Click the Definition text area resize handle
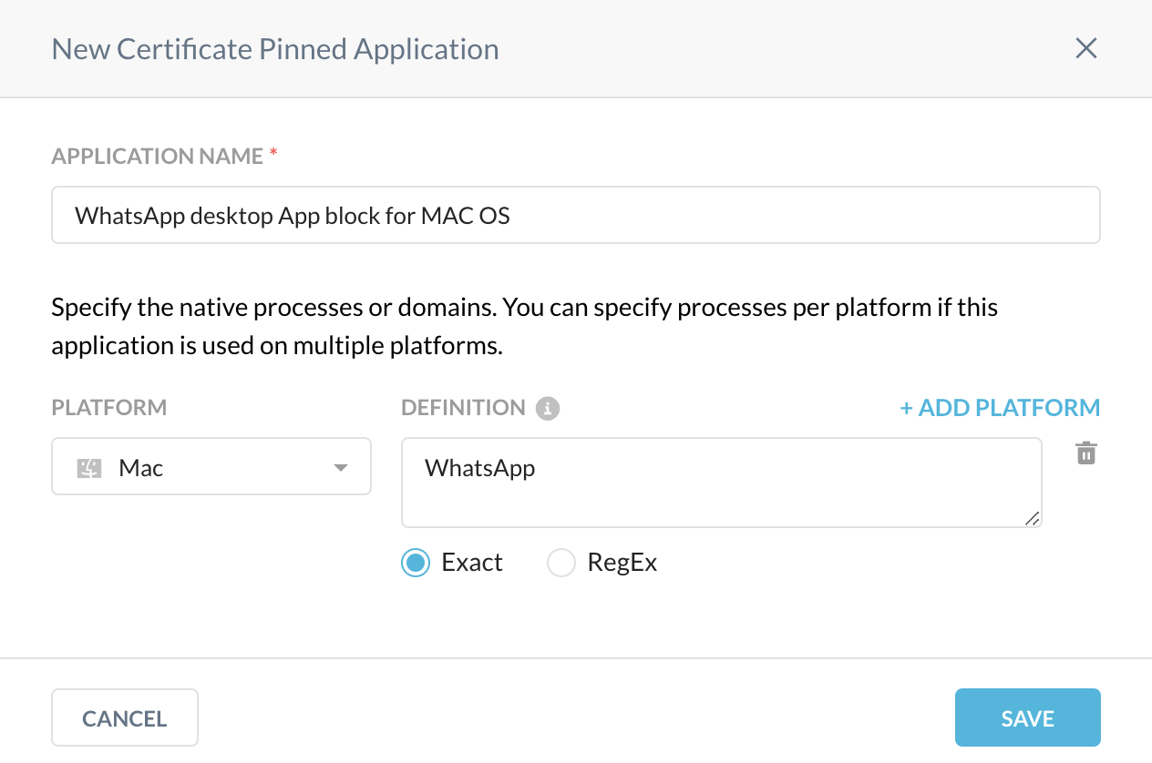1152x763 pixels. pyautogui.click(x=1032, y=518)
